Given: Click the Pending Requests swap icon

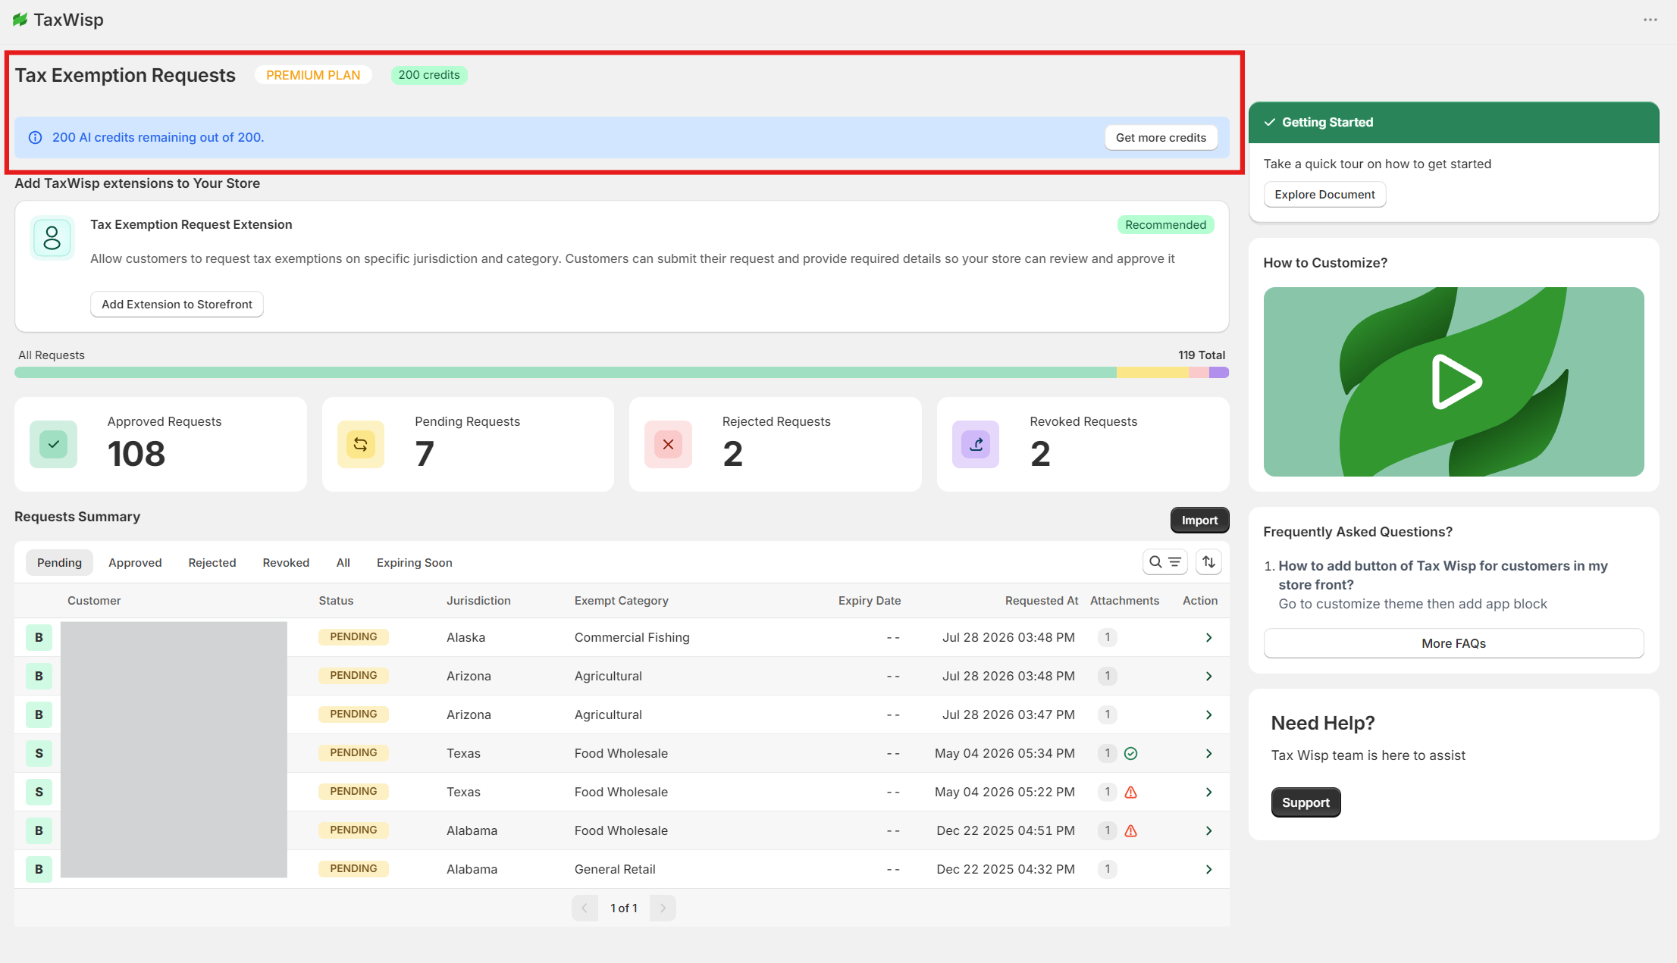Looking at the screenshot, I should [x=361, y=445].
